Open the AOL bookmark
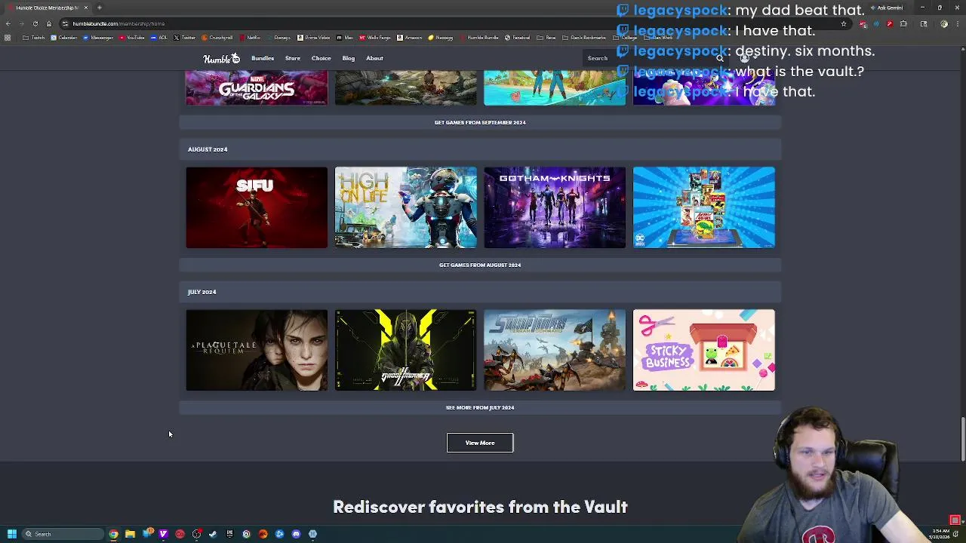This screenshot has width=966, height=543. click(159, 38)
